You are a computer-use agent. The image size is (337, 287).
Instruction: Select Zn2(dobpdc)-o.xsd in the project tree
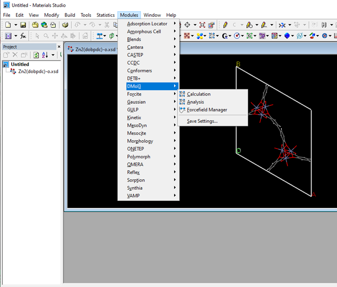[38, 71]
